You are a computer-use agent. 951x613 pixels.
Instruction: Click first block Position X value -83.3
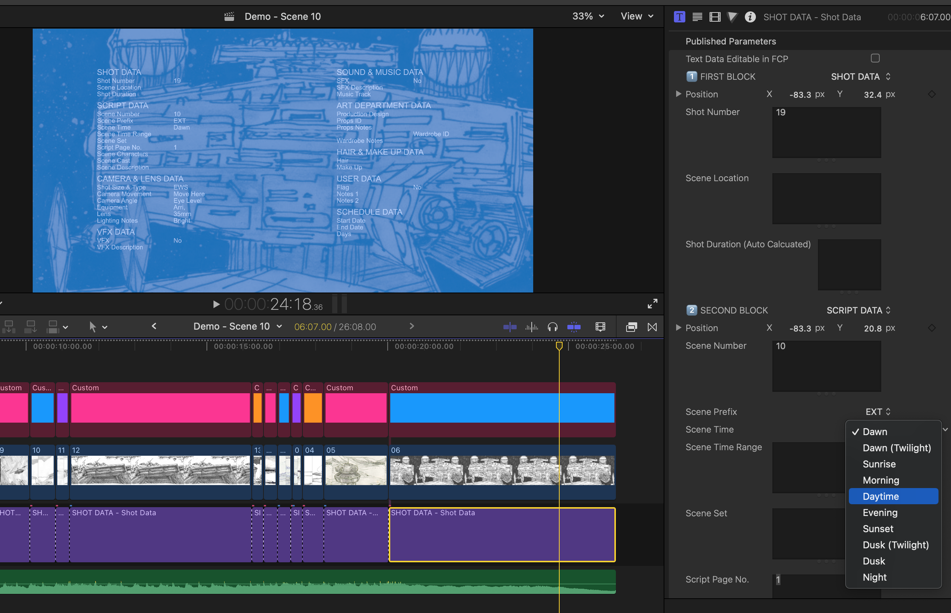click(800, 94)
